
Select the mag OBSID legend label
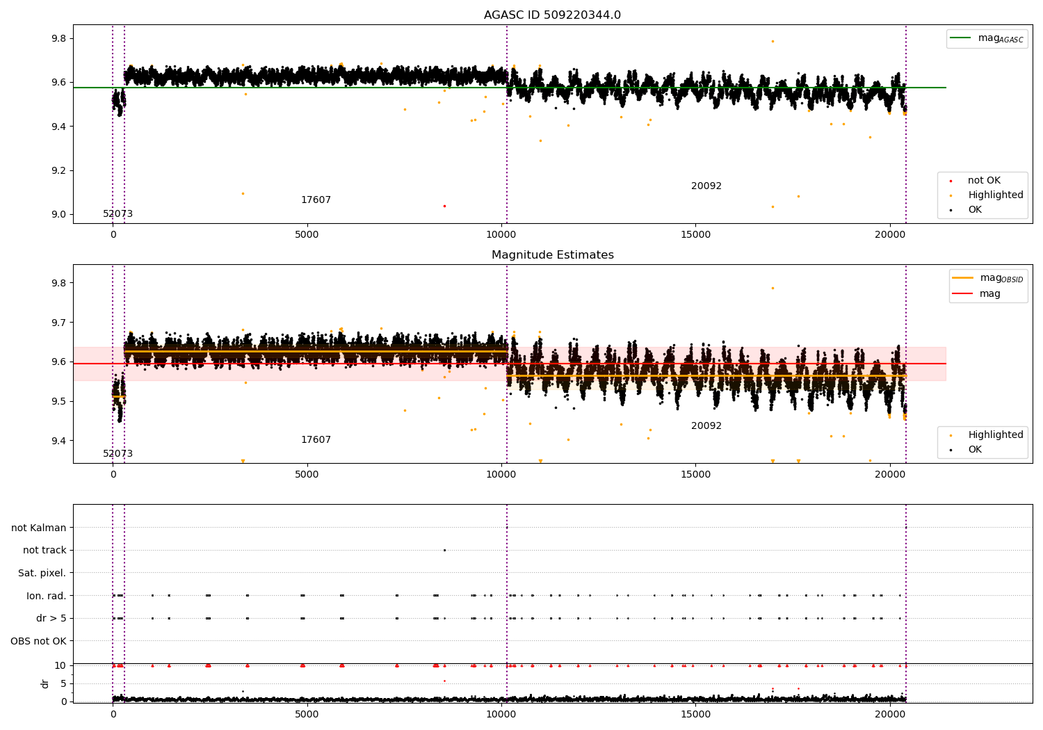click(x=1002, y=278)
